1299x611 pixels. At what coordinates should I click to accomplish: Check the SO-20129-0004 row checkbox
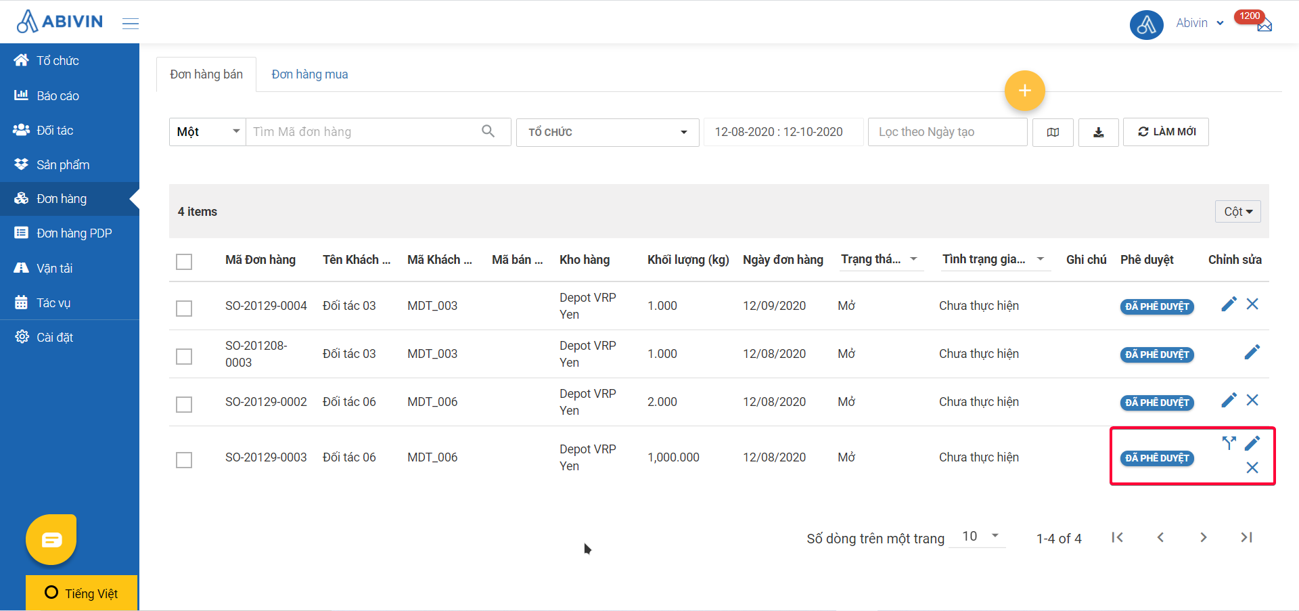[184, 308]
